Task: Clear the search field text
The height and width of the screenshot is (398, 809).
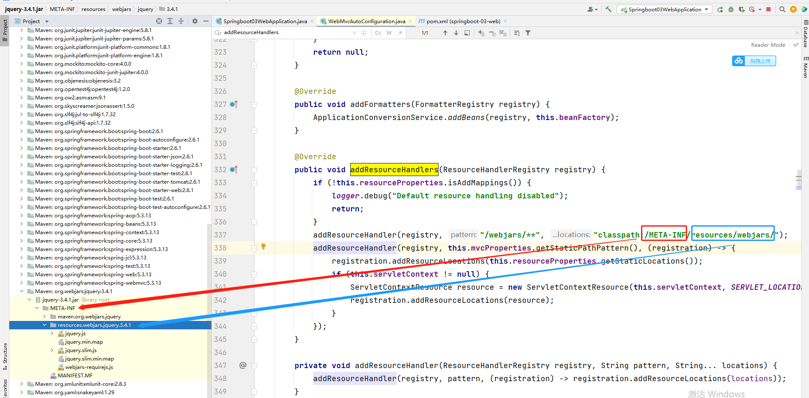Action: 354,33
